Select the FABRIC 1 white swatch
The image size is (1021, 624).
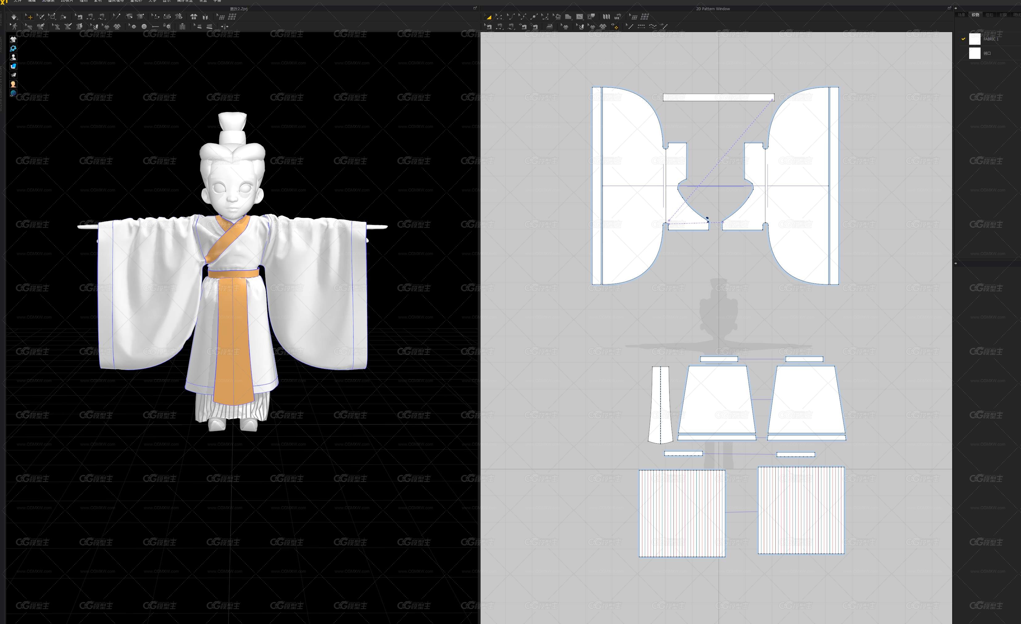click(x=975, y=39)
